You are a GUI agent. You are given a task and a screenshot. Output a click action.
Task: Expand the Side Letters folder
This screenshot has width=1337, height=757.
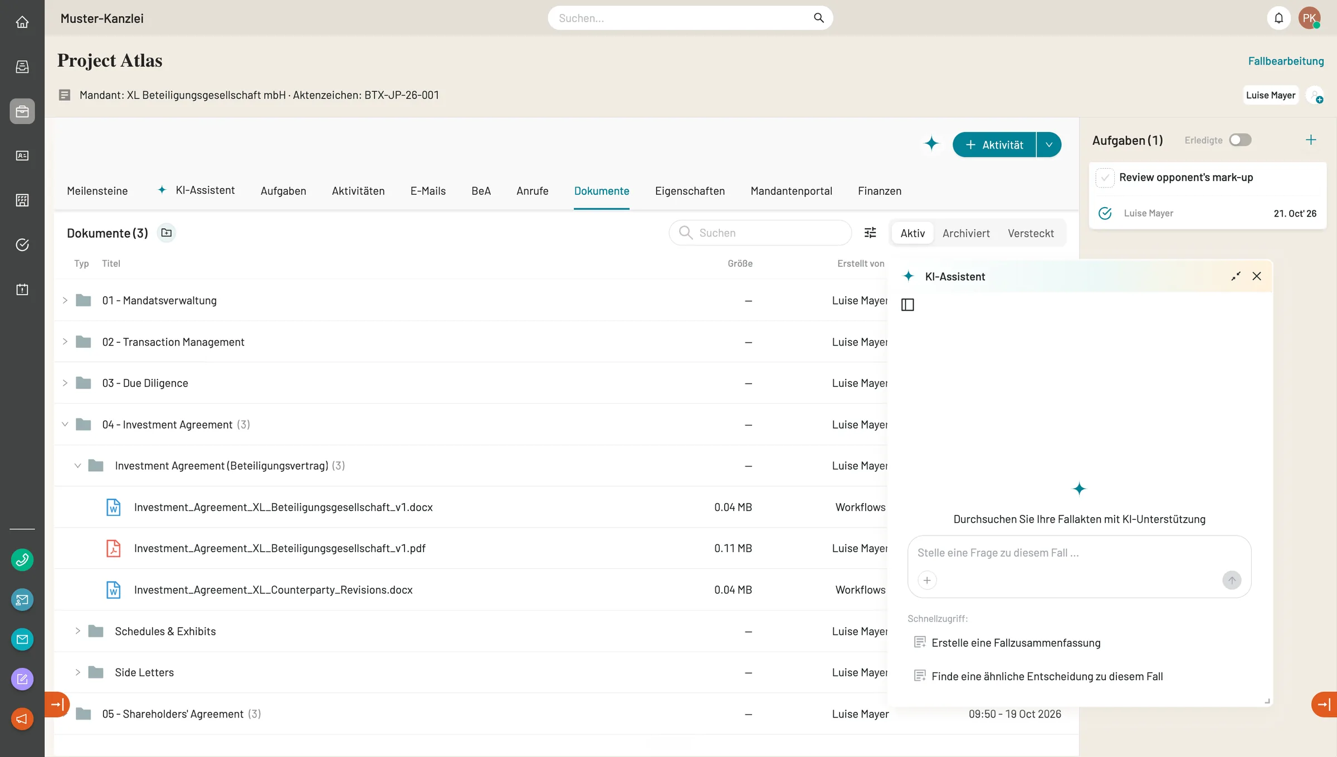(x=78, y=672)
